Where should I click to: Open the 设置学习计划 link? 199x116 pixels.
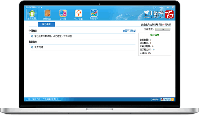(x=129, y=31)
